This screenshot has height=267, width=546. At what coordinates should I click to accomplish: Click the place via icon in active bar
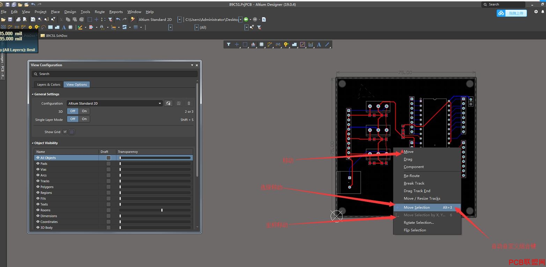[x=286, y=45]
